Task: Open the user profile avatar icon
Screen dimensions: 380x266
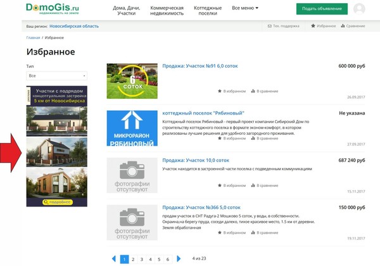Action: pos(359,9)
